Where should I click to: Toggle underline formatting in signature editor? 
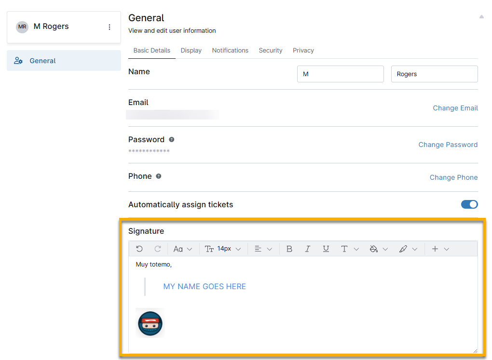click(x=326, y=249)
